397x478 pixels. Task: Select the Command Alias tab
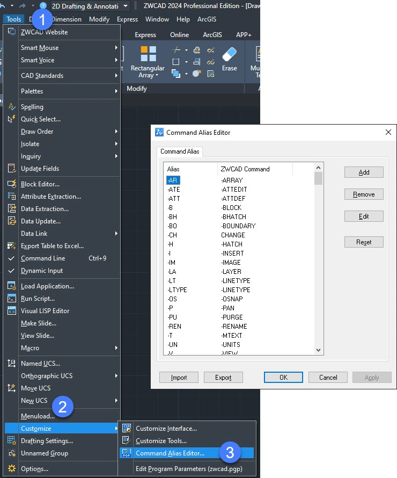click(x=180, y=151)
